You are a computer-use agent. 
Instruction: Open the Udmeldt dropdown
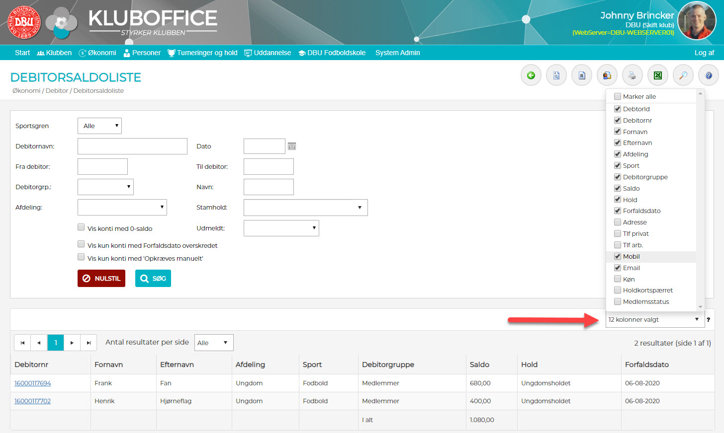(x=281, y=228)
